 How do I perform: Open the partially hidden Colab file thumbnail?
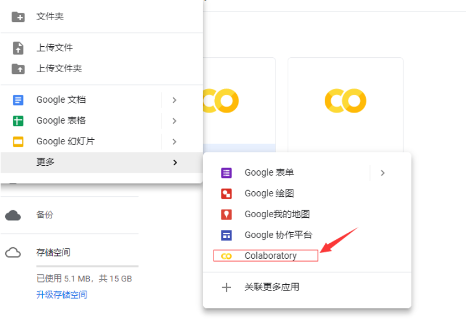point(240,105)
